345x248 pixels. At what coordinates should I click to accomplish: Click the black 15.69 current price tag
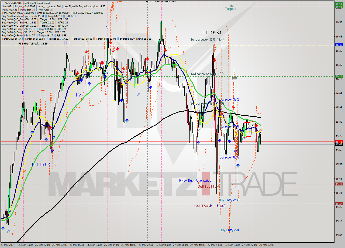(339, 144)
